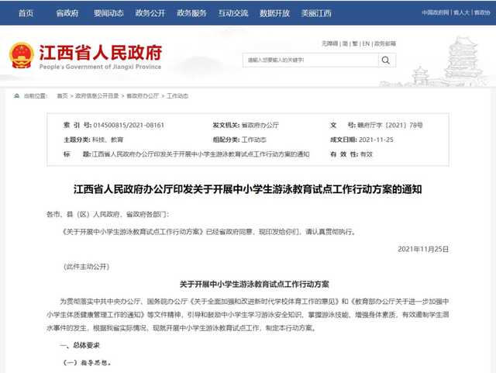496x373 pixels.
Task: Click section heading 一、总体要求
Action: (80, 345)
